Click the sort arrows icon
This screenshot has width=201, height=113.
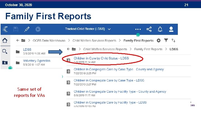[x=173, y=40]
